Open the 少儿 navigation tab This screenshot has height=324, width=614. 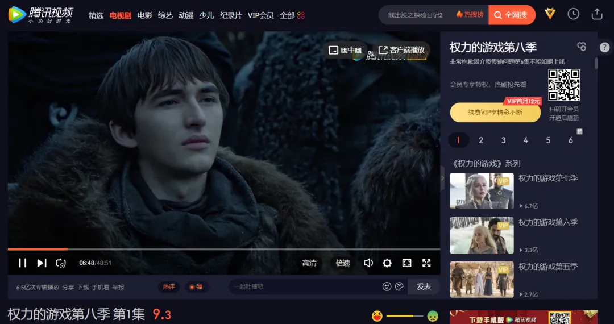[x=206, y=16]
